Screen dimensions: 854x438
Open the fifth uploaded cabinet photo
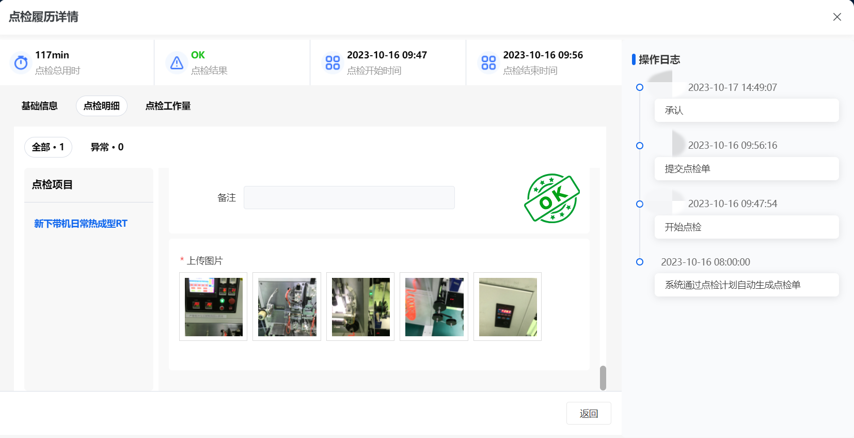pos(508,307)
